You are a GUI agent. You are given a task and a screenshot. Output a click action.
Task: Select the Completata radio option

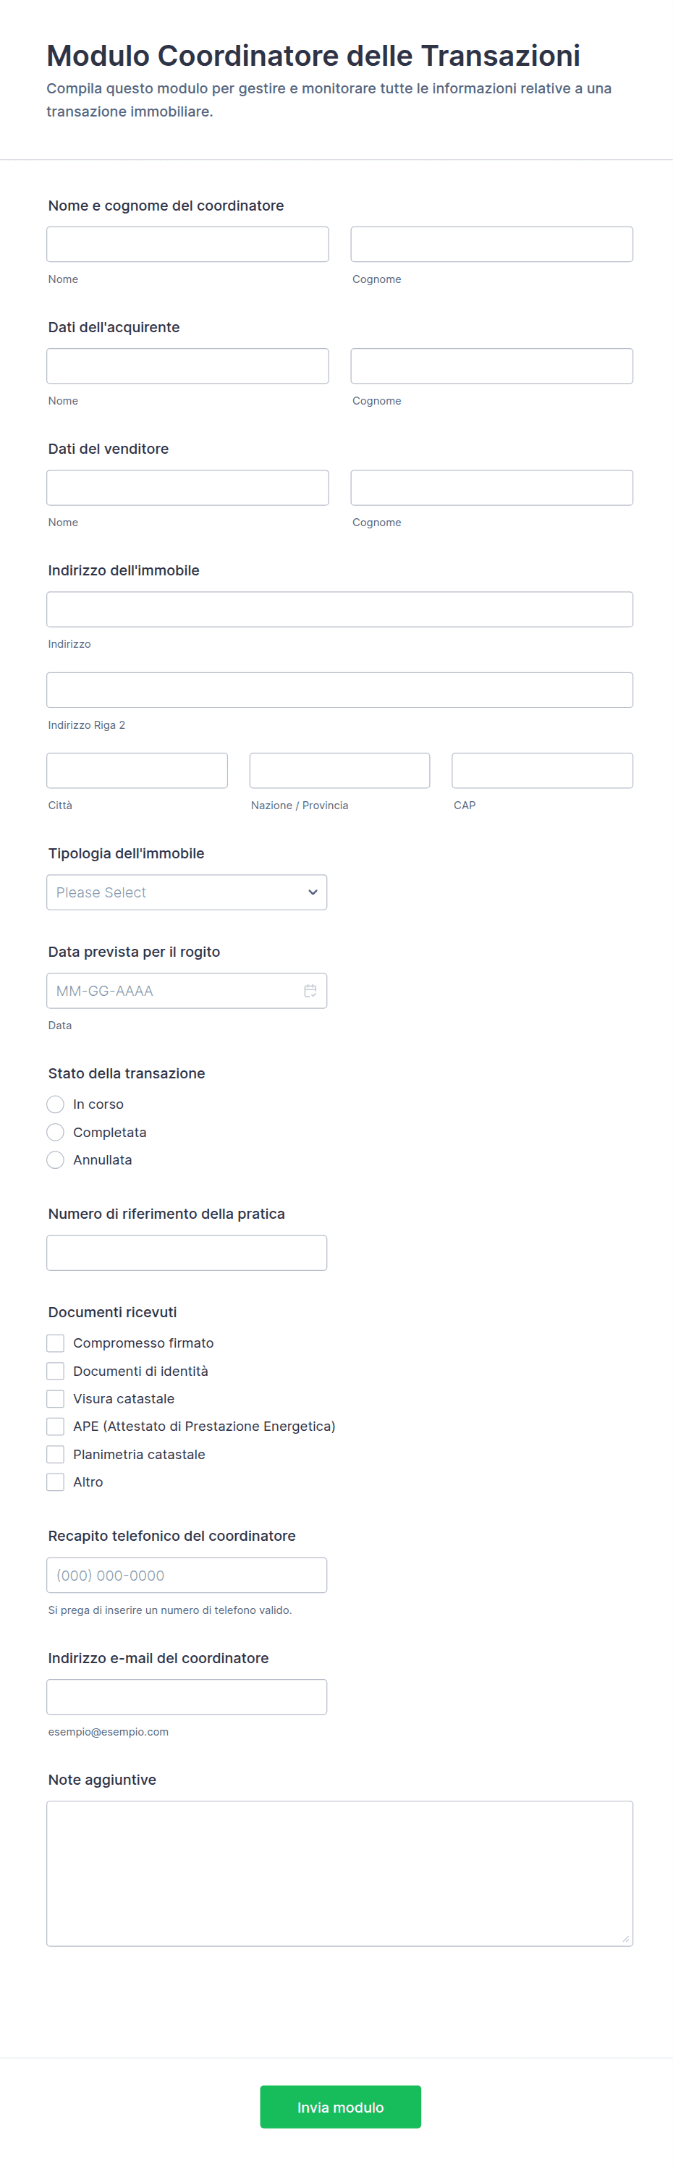coord(56,1133)
